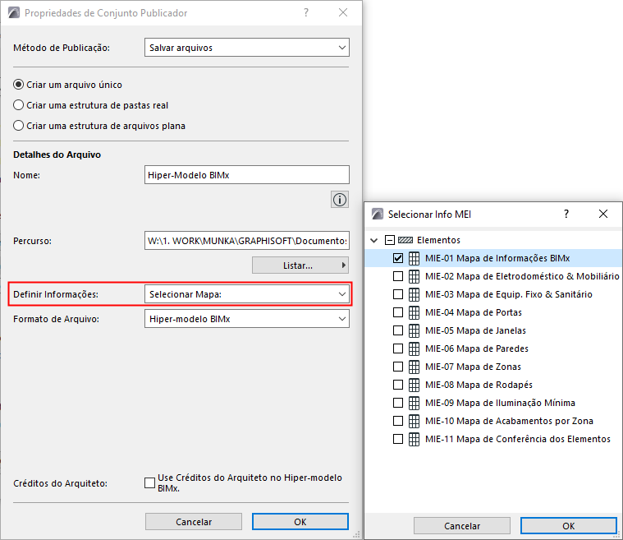The image size is (623, 540).
Task: Select row text 'MIE-11 Mapa de Conferência dos Elementos'
Action: [518, 439]
